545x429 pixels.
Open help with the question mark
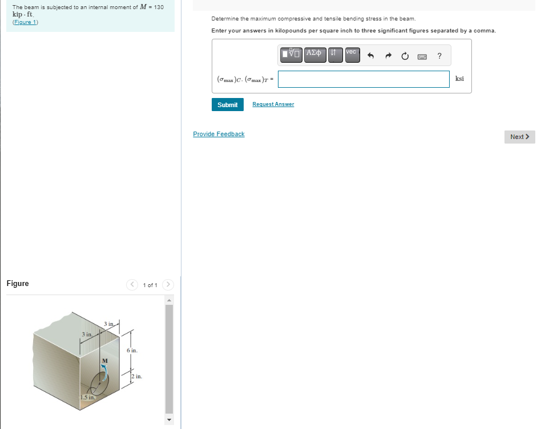[x=439, y=56]
